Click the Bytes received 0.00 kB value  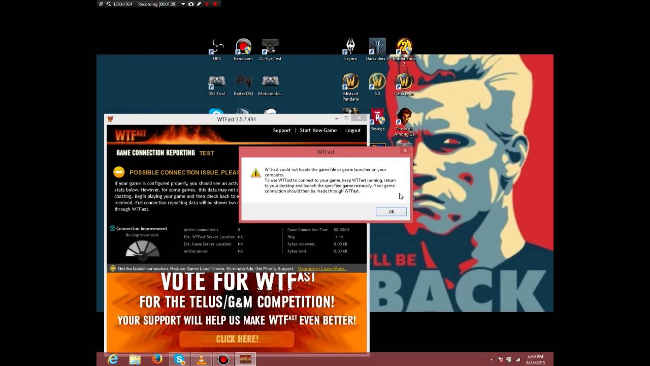click(x=340, y=244)
